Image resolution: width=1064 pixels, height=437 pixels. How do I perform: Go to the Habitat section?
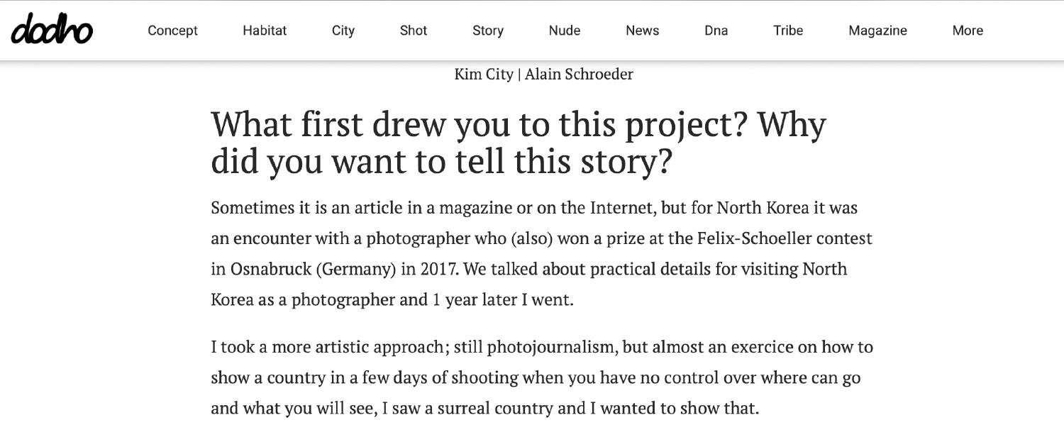coord(265,31)
